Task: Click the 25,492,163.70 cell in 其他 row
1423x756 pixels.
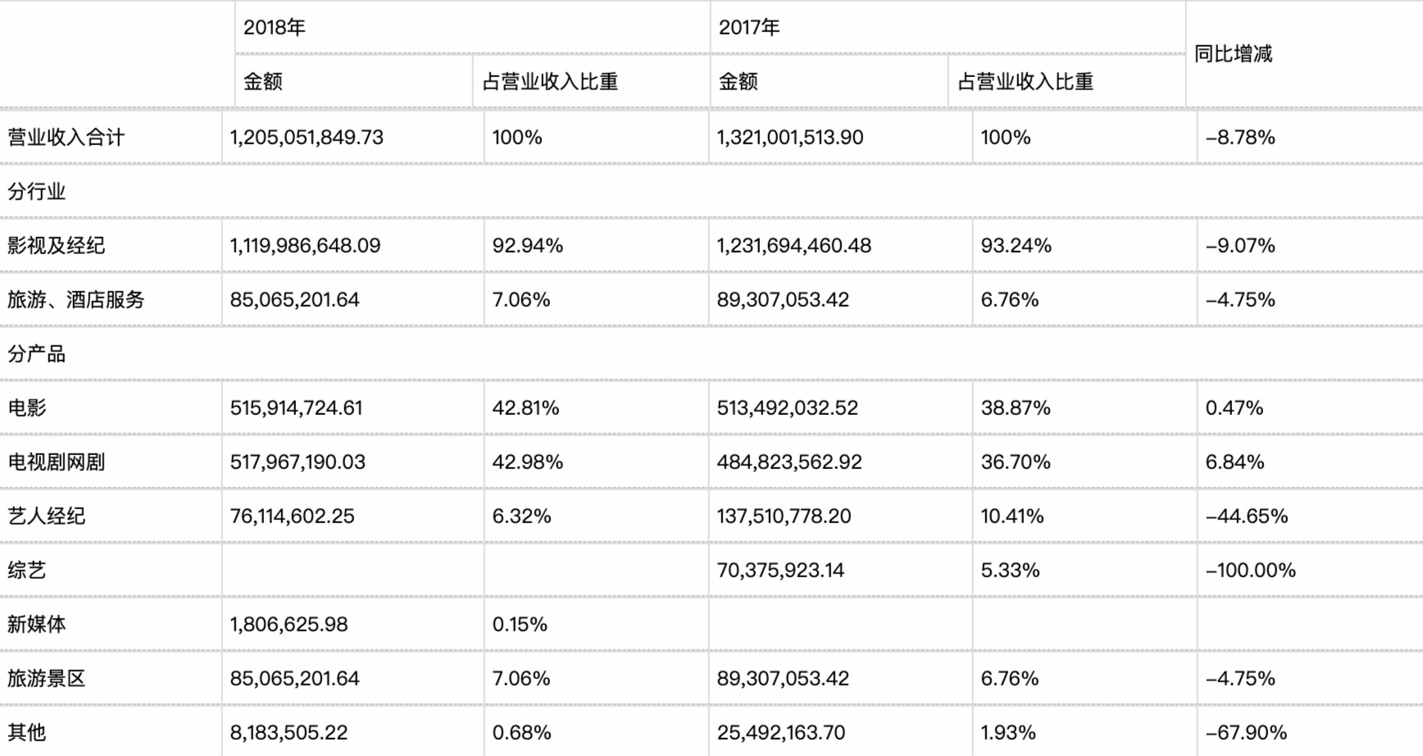Action: tap(782, 732)
